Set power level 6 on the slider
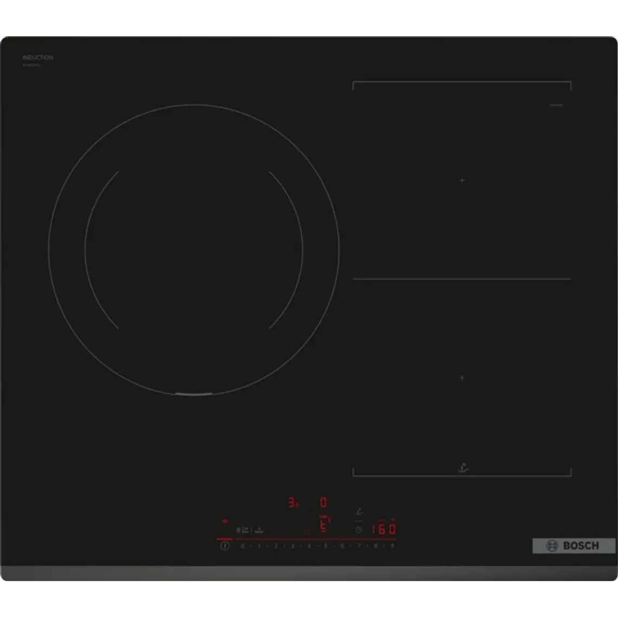 (342, 546)
